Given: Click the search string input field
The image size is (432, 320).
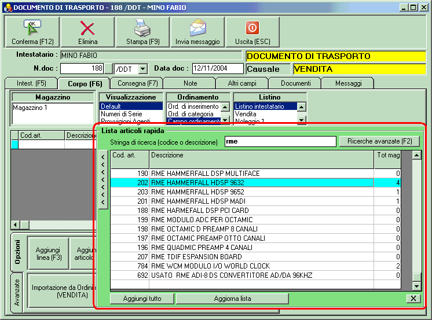Looking at the screenshot, I should tap(280, 141).
